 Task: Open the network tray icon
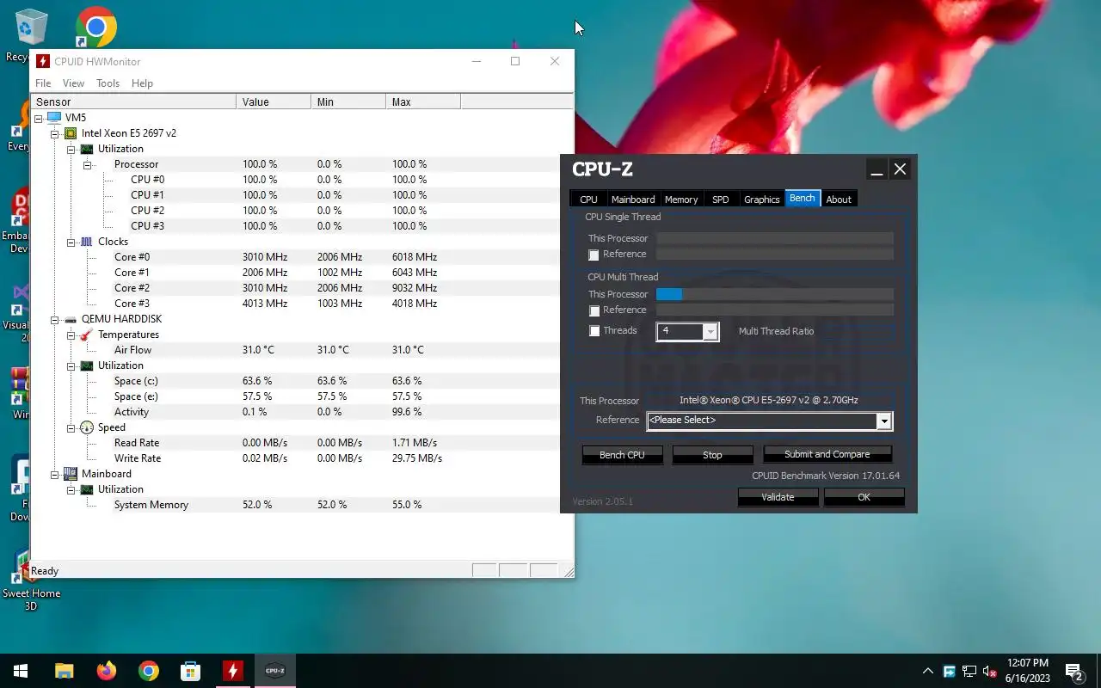969,671
